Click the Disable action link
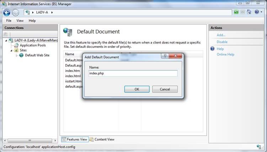The image size is (267, 152). (x=222, y=42)
